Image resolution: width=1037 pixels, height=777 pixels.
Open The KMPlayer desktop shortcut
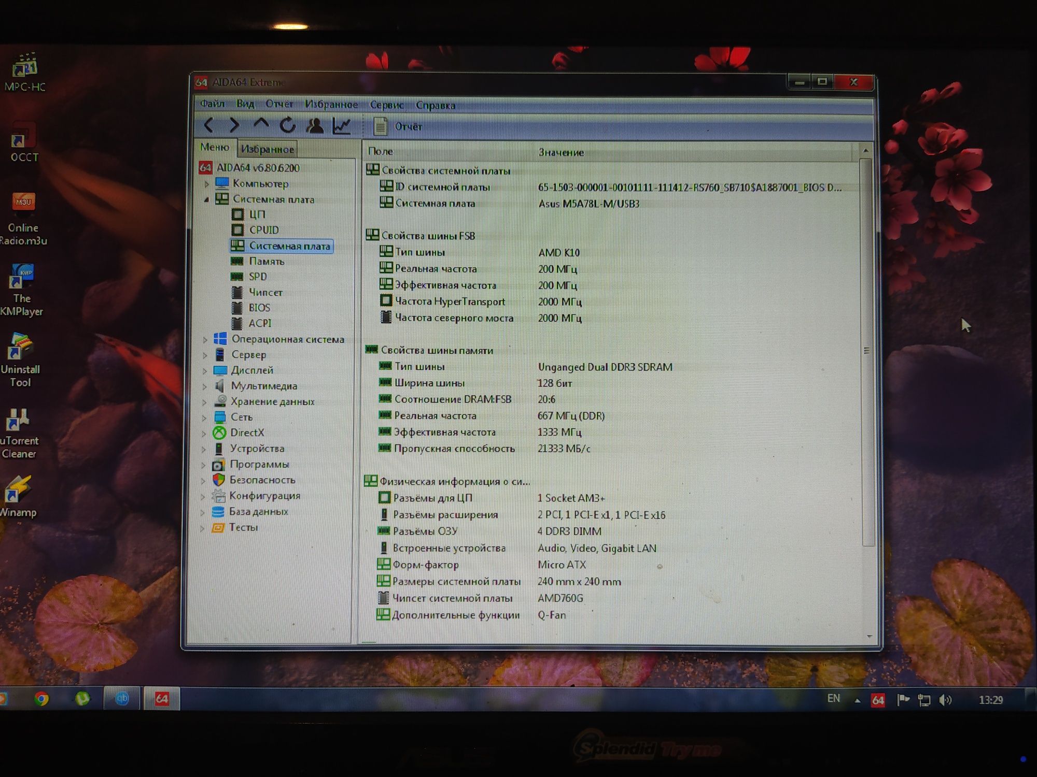[21, 289]
